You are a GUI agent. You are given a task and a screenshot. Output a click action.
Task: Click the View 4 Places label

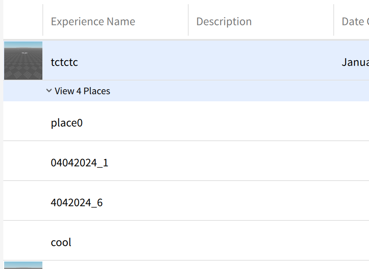82,90
